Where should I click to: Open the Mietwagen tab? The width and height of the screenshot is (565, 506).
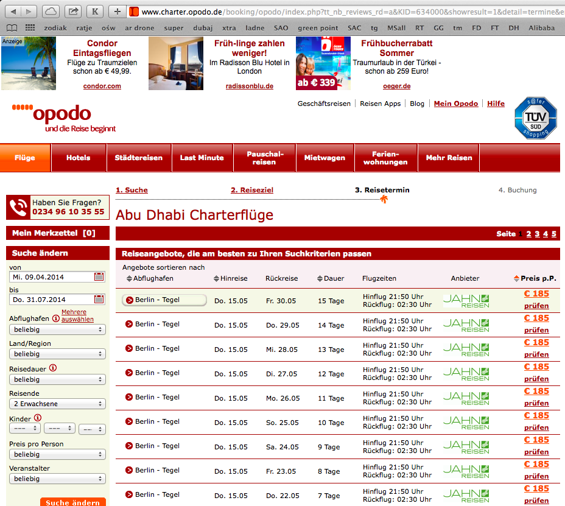coord(325,158)
